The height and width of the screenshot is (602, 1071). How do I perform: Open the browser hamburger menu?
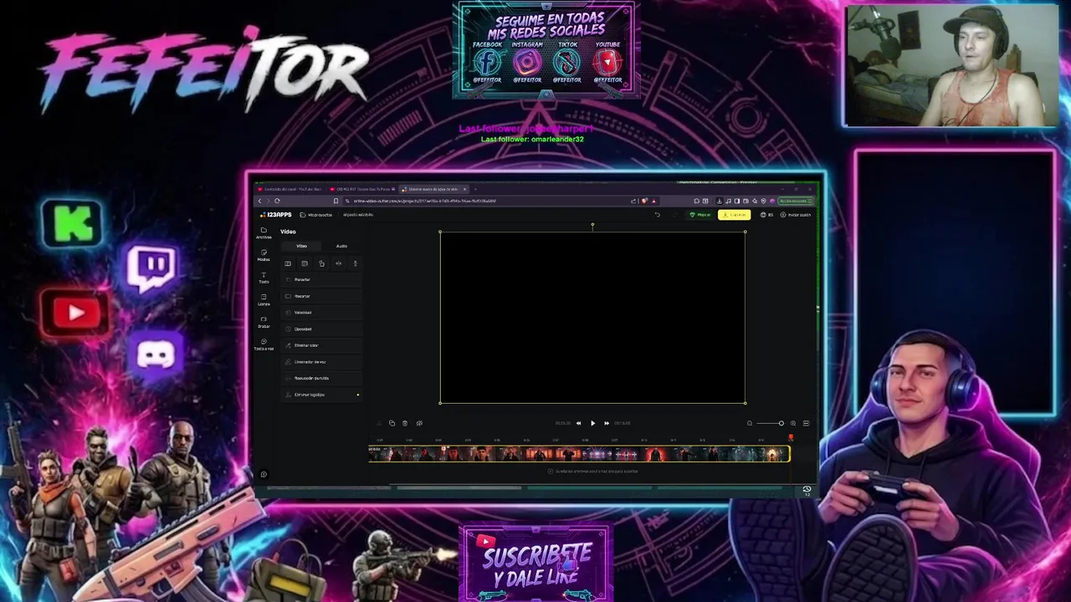click(x=810, y=201)
